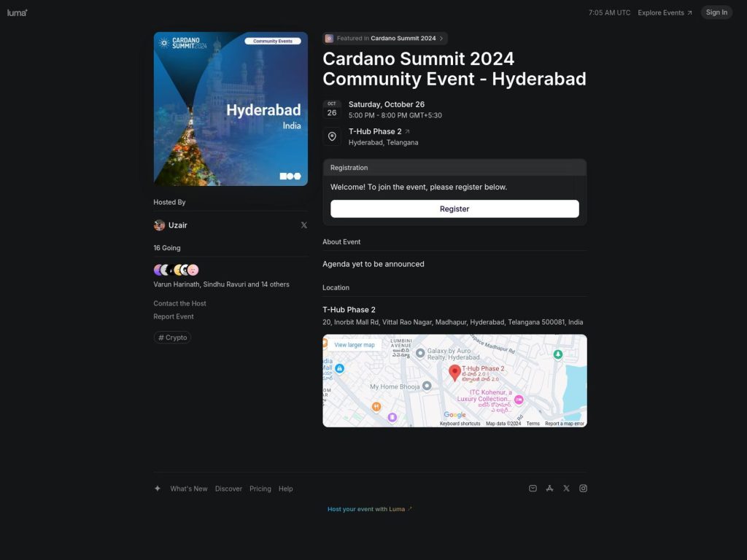
Task: Click the Pricing item in the footer
Action: click(260, 489)
